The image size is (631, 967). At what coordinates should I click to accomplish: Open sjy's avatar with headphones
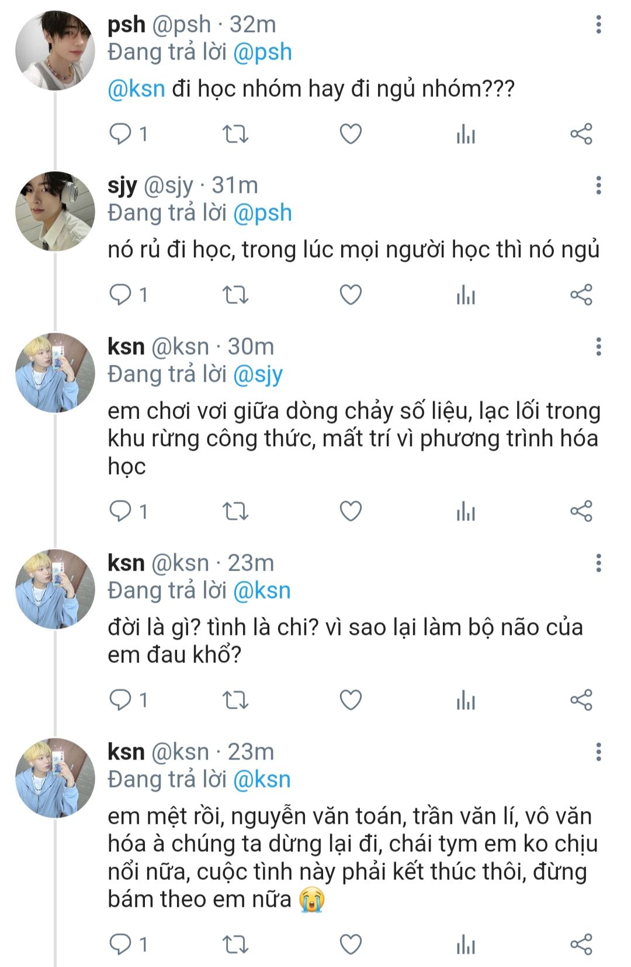point(55,211)
